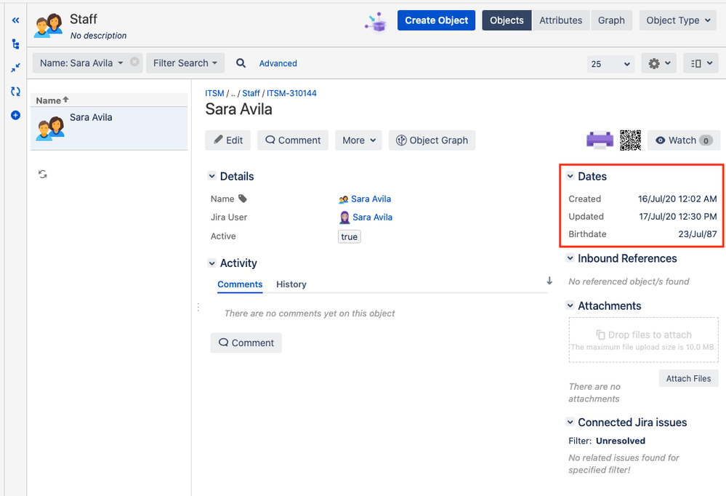Screen dimensions: 726x496
Task: Click the Comment button in the toolbar
Action: pos(293,140)
